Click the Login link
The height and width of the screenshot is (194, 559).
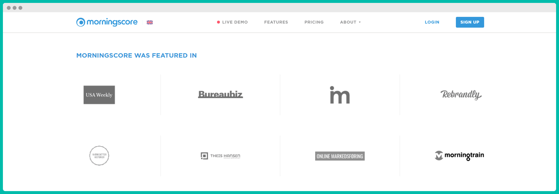pos(432,22)
